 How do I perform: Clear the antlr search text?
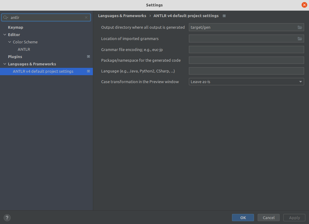point(86,17)
